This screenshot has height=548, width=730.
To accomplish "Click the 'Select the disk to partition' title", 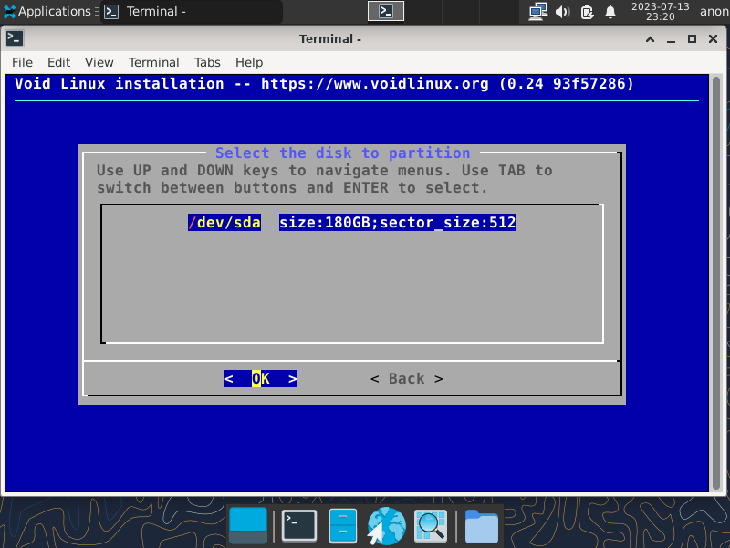I will (x=343, y=153).
